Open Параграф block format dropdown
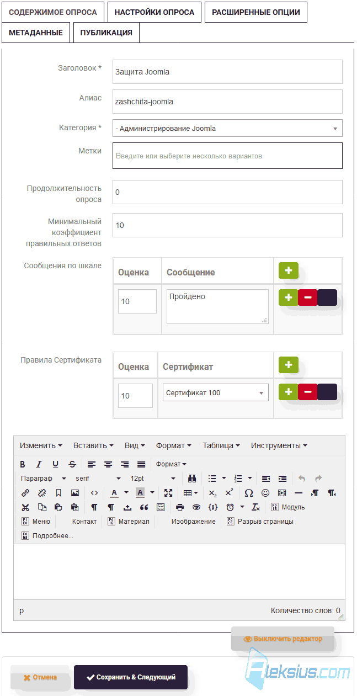Viewport: 357px width, 696px height. coord(44,479)
